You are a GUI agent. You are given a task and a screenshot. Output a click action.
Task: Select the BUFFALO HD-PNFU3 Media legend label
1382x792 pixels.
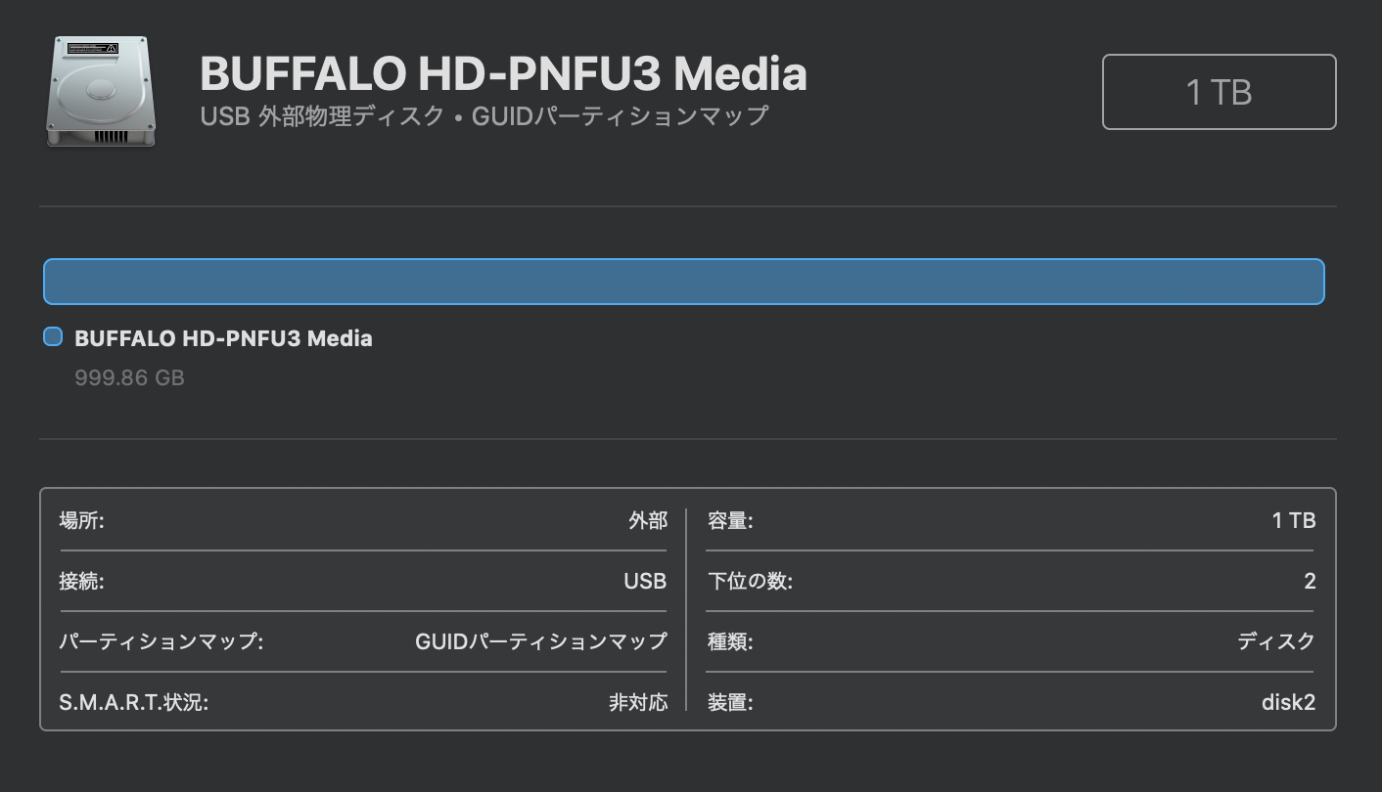223,338
